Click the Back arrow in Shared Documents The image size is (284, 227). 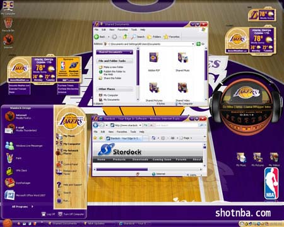tap(100, 37)
